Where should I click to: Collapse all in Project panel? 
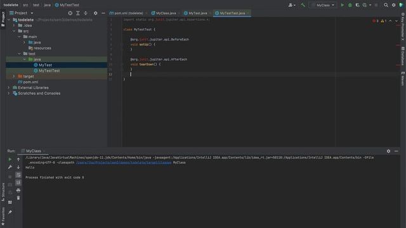86,13
